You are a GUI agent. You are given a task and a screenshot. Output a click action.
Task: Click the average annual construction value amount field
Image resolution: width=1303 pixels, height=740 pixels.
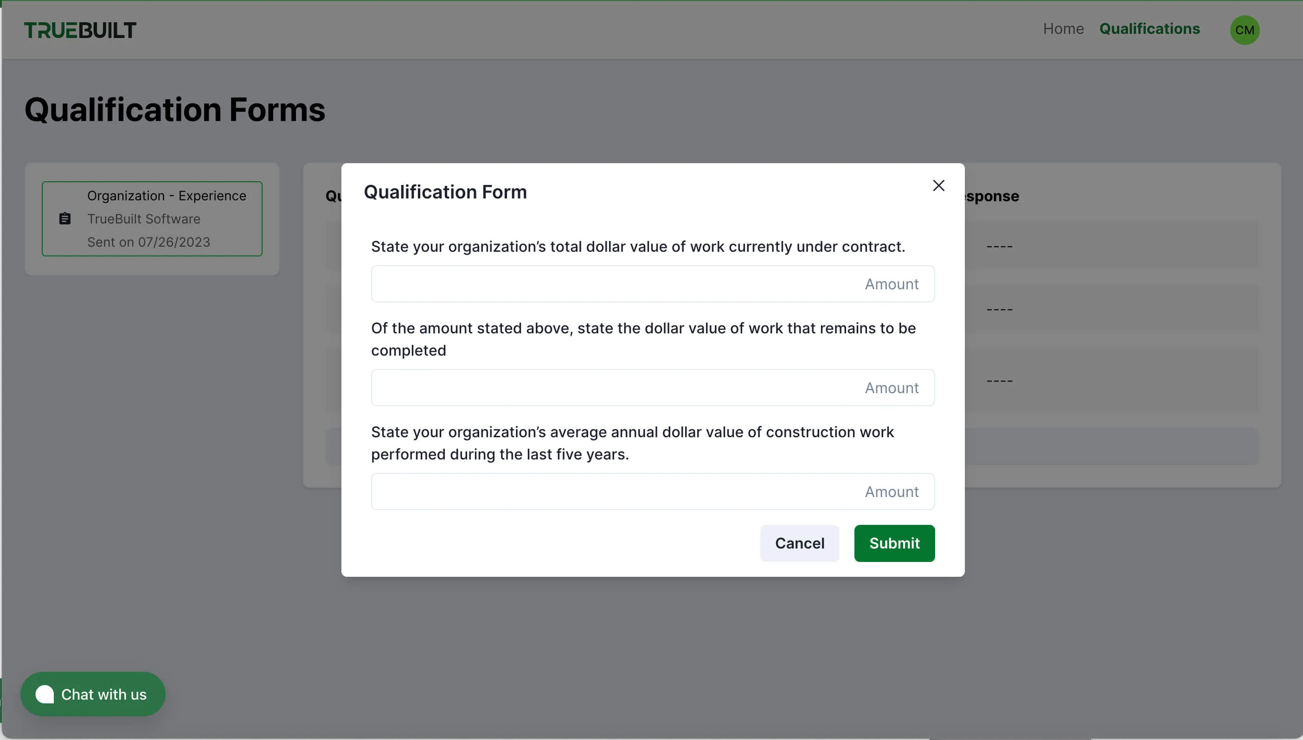pyautogui.click(x=652, y=491)
